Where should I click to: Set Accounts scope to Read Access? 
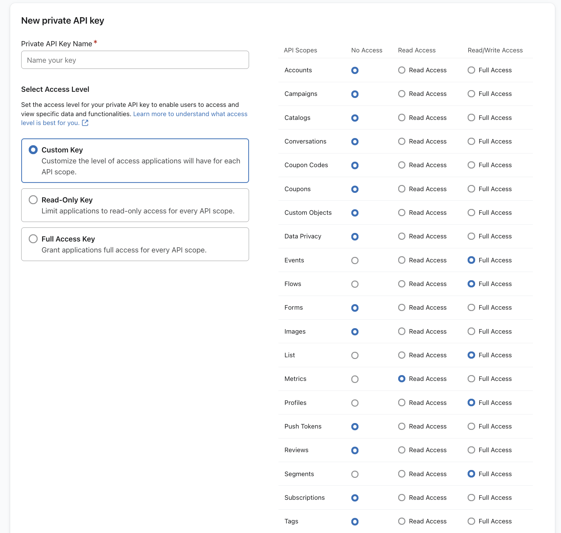[402, 70]
